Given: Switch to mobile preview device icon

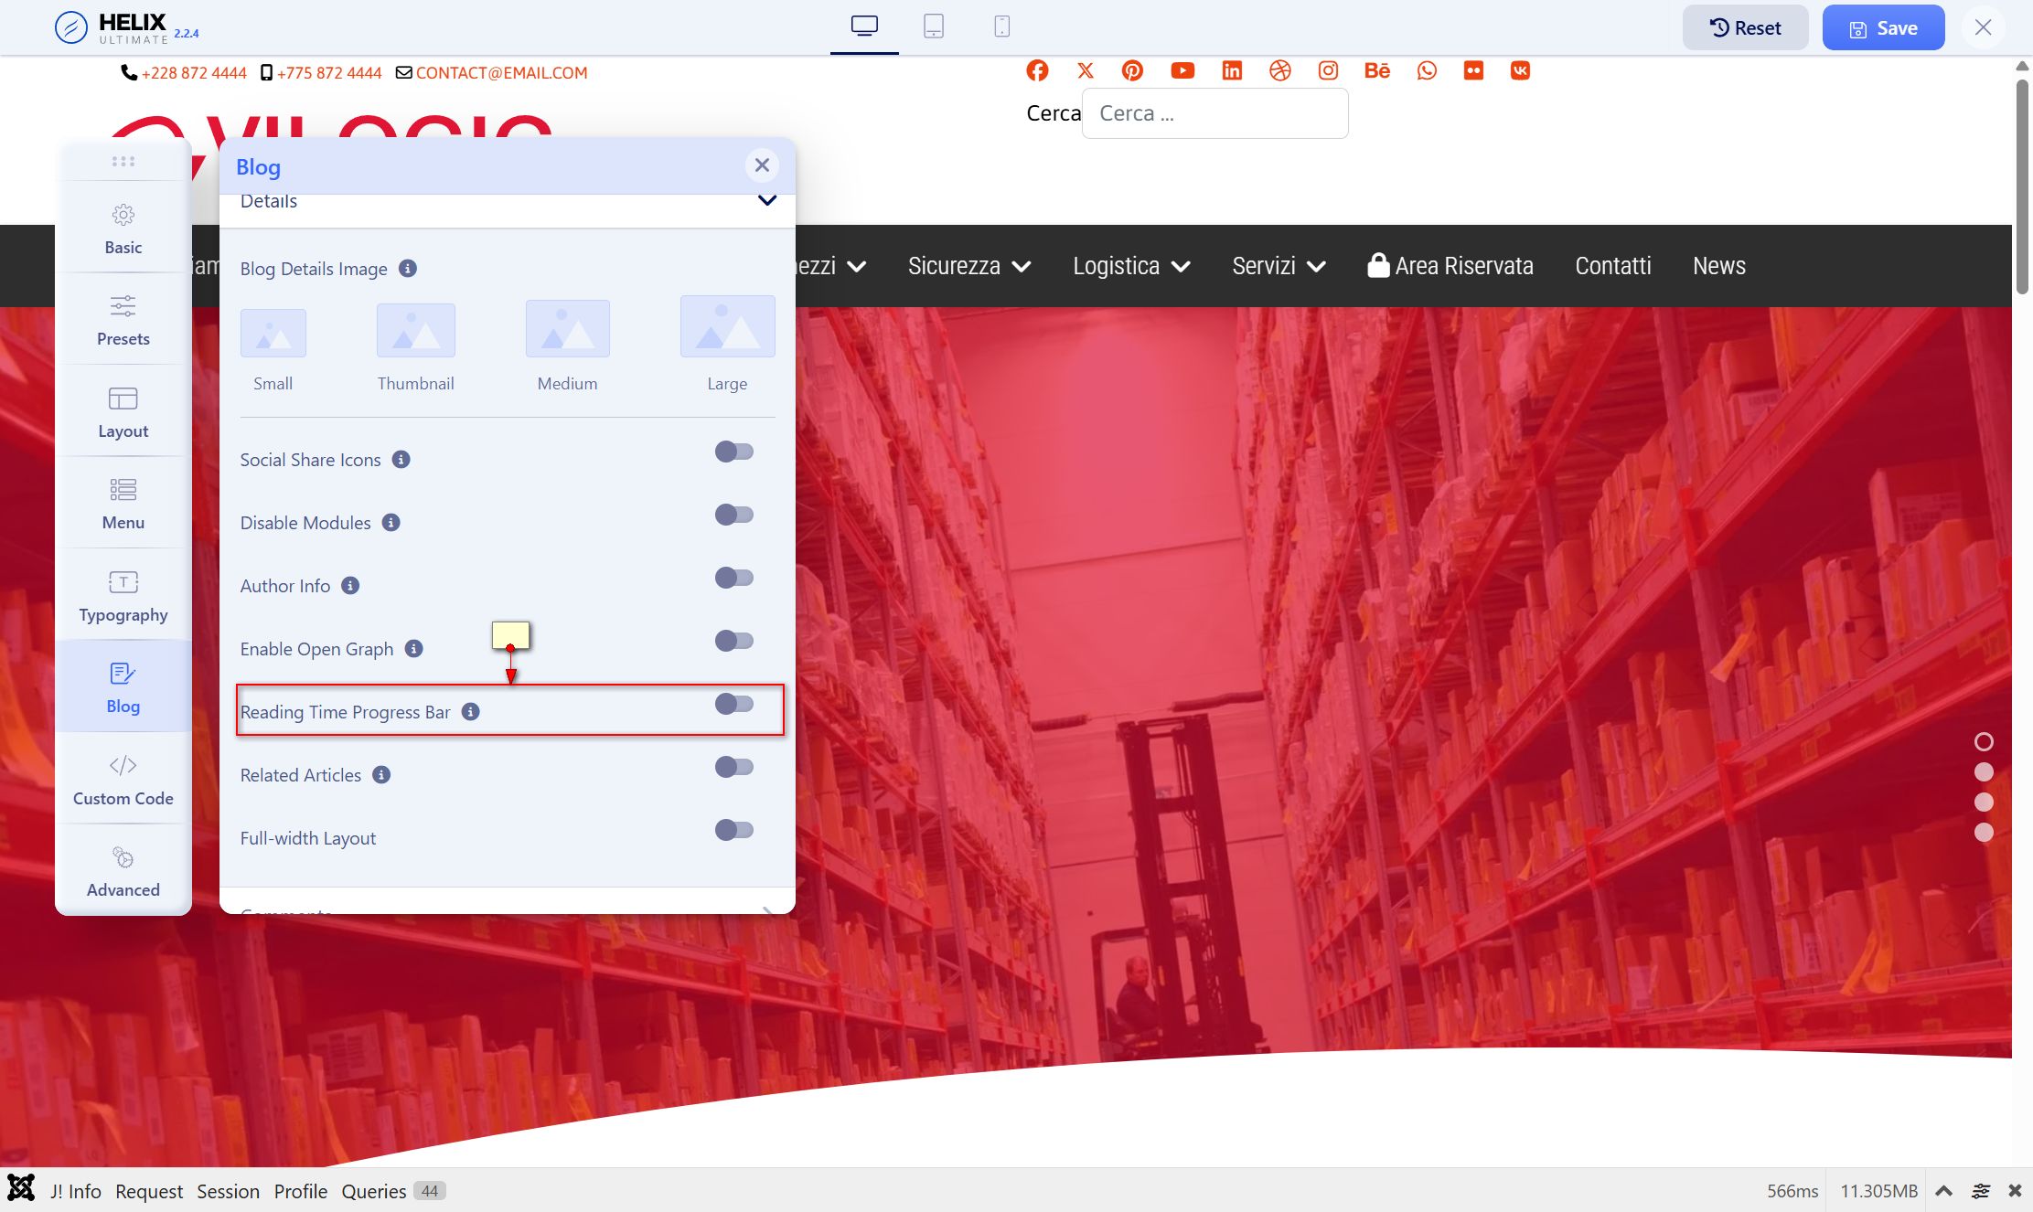Looking at the screenshot, I should tap(1001, 27).
